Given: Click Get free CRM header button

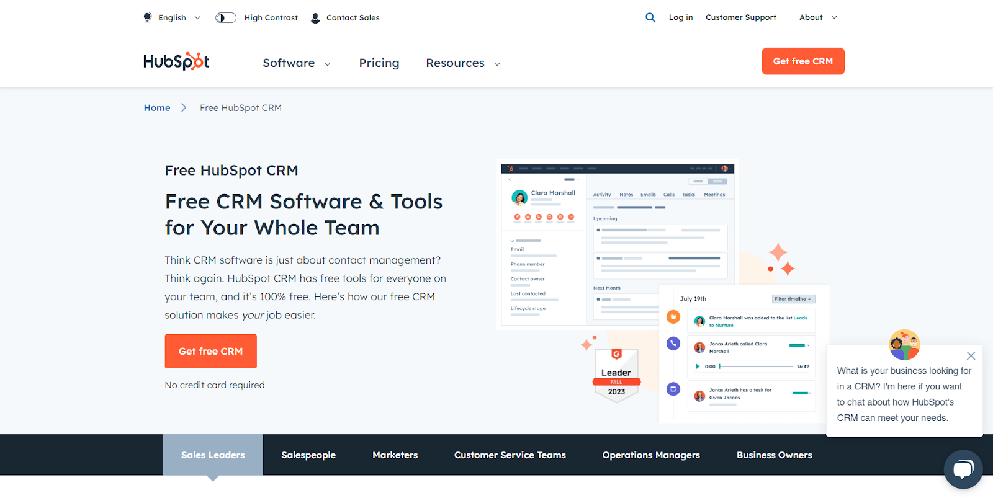Looking at the screenshot, I should [803, 61].
